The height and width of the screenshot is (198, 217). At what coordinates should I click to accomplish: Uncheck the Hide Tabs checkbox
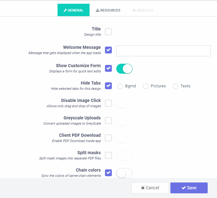tap(108, 86)
